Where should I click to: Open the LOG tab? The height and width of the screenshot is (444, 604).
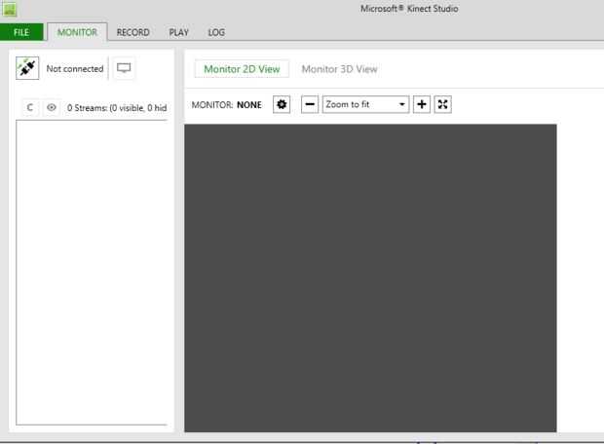(216, 32)
